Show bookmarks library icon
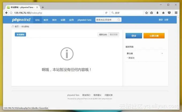 click(151, 13)
